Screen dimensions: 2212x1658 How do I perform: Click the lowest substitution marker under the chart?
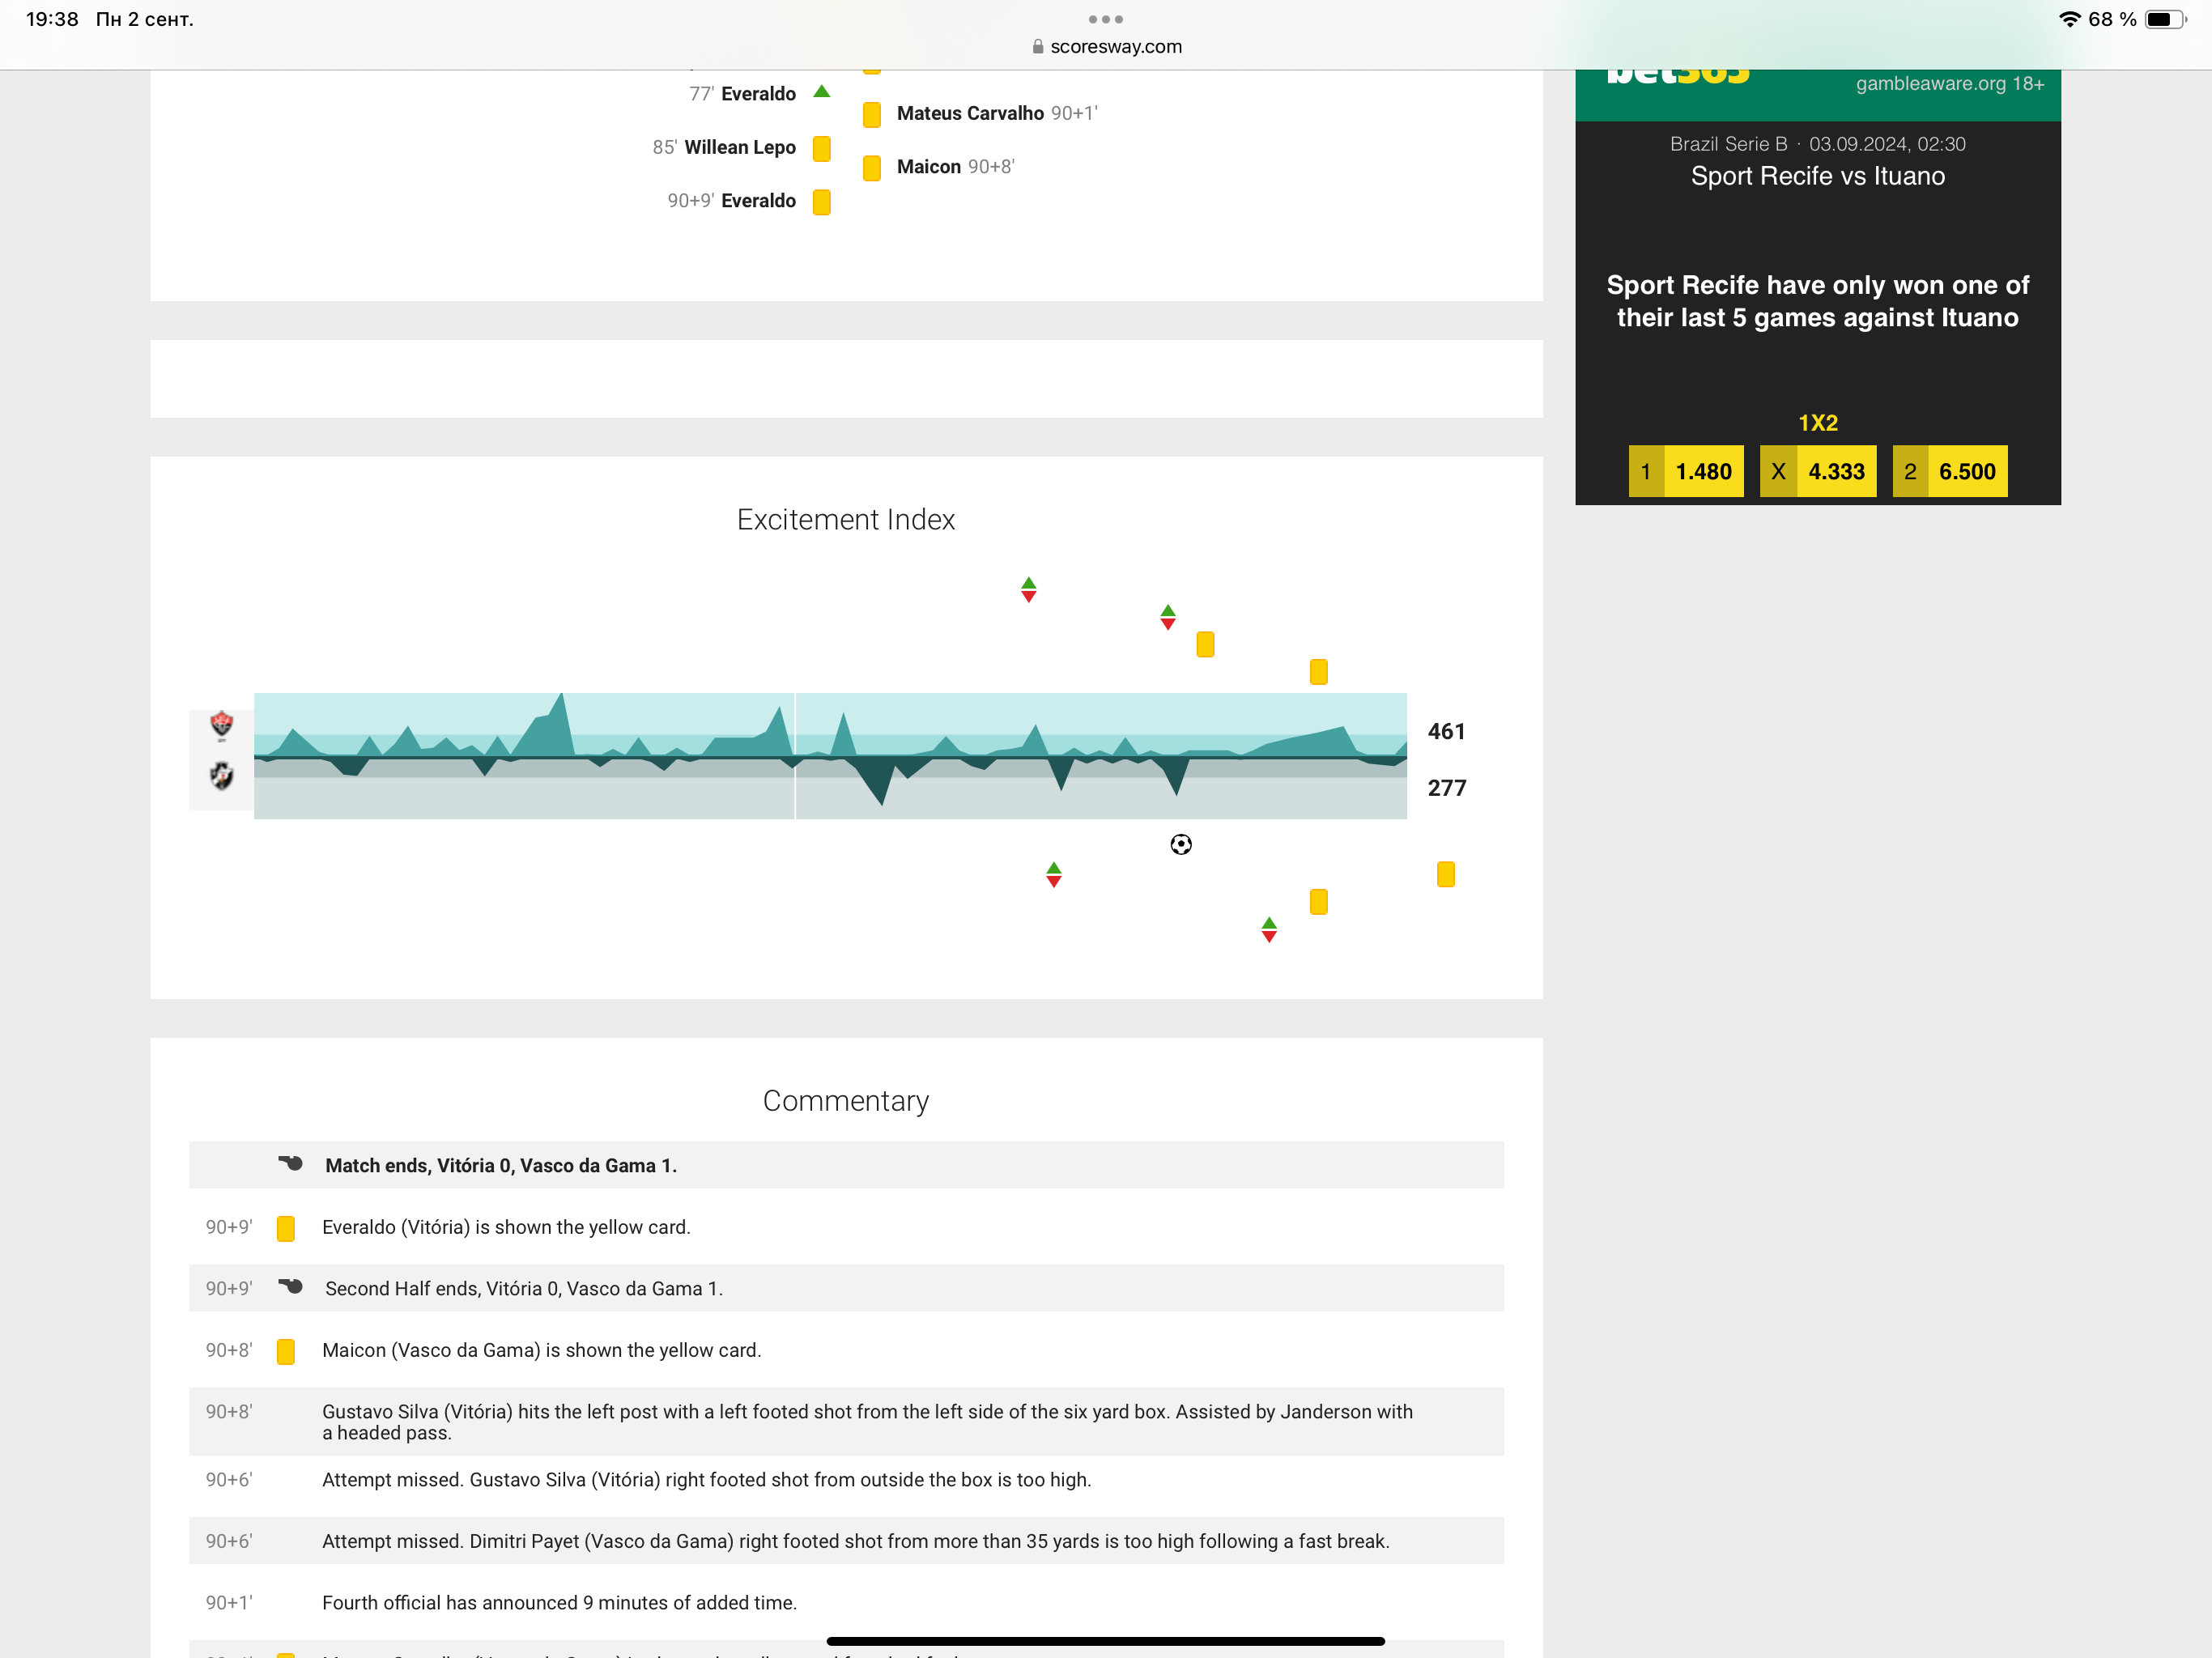click(1268, 930)
